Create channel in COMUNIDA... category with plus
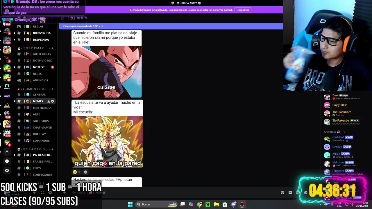The width and height of the screenshot is (372, 209). click(x=53, y=89)
